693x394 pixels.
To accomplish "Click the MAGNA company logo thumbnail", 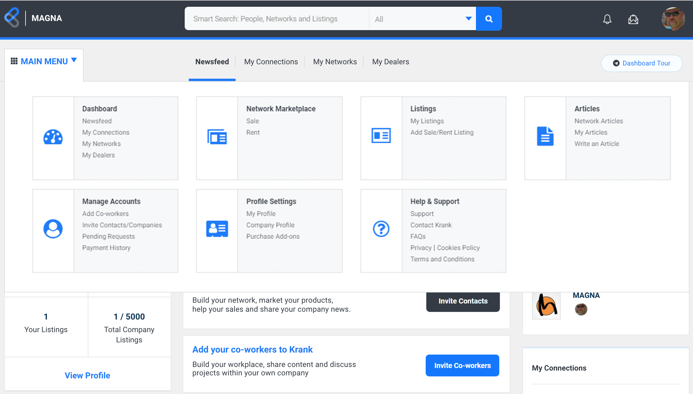I will tap(546, 305).
